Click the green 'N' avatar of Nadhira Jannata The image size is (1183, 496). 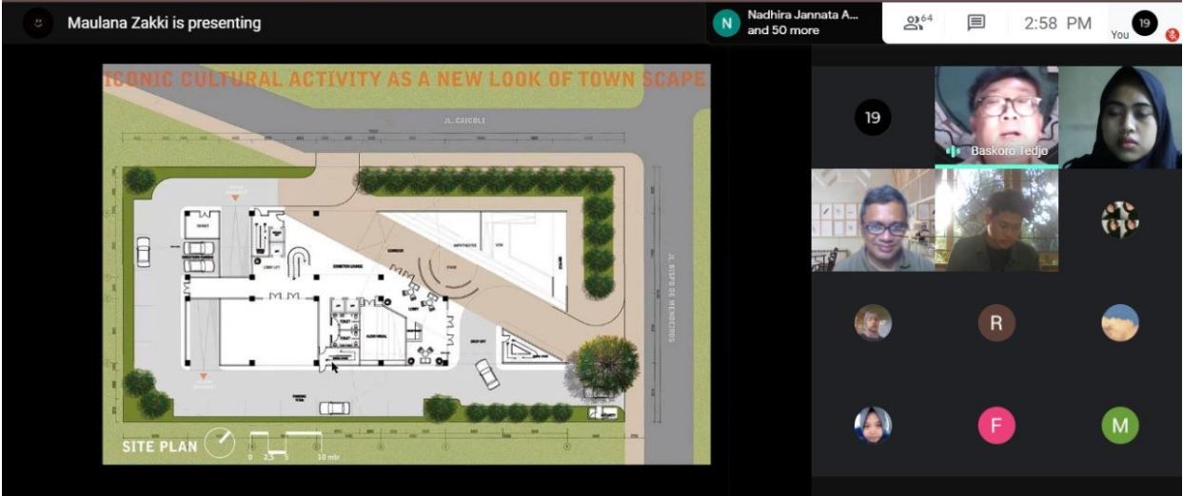[726, 23]
